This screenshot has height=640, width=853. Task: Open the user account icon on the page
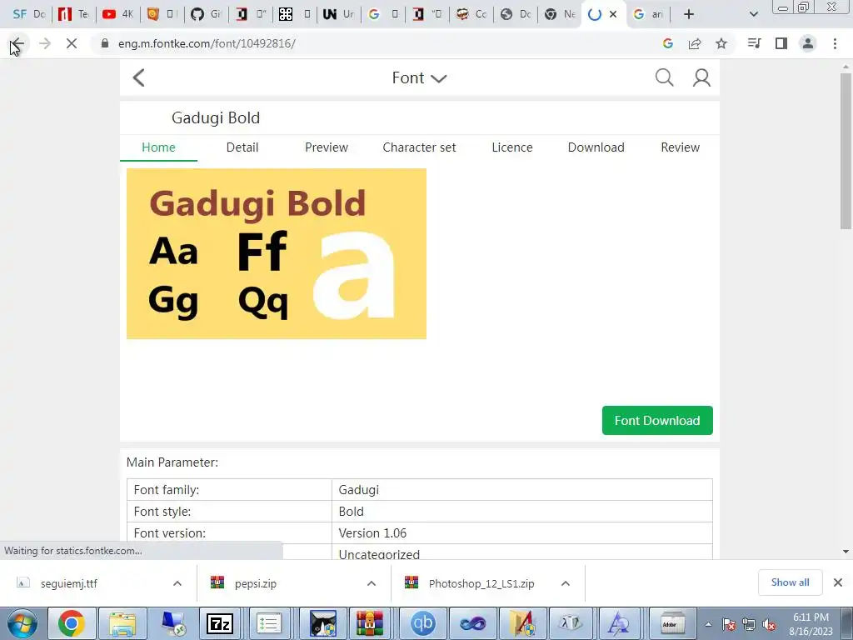(x=701, y=77)
